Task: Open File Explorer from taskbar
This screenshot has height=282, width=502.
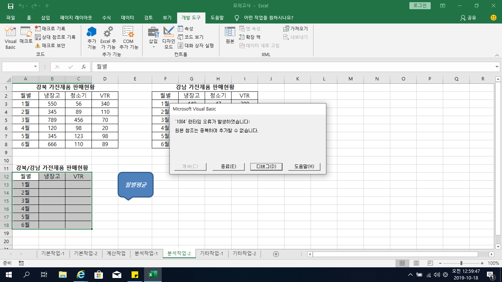Action: pos(63,274)
